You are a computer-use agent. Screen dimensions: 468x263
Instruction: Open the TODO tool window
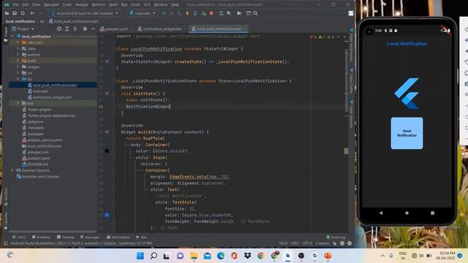pyautogui.click(x=18, y=237)
